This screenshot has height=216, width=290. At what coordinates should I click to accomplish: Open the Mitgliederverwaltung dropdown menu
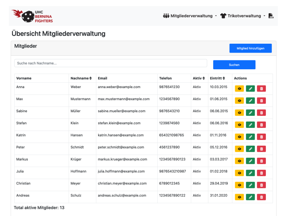(190, 16)
